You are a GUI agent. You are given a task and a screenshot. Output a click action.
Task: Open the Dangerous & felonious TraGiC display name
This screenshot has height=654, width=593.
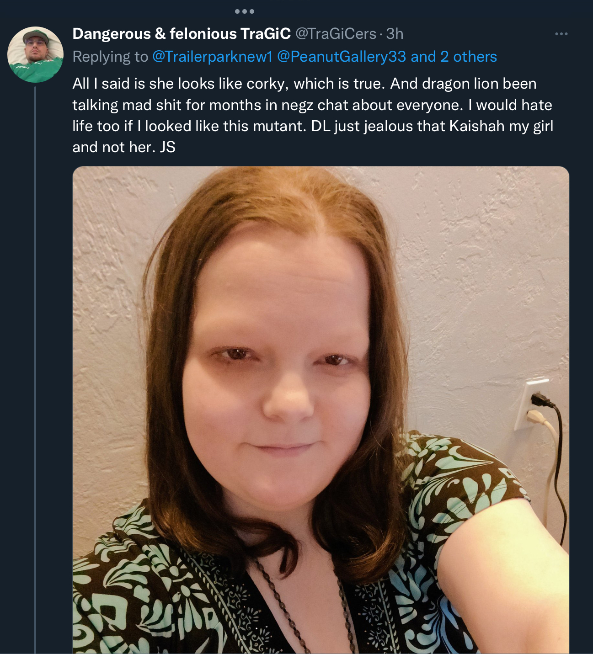click(x=182, y=34)
